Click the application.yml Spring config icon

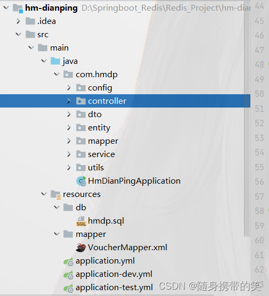coord(68,261)
